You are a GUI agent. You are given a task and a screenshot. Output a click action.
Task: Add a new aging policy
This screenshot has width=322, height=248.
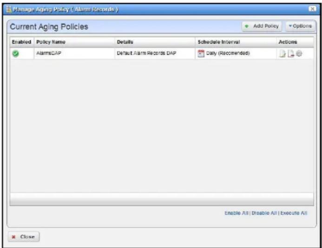point(262,26)
